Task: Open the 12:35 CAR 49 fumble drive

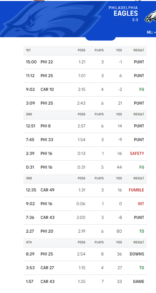Action: [x=85, y=190]
